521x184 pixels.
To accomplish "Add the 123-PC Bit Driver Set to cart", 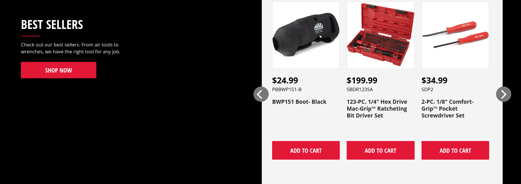I will (380, 150).
